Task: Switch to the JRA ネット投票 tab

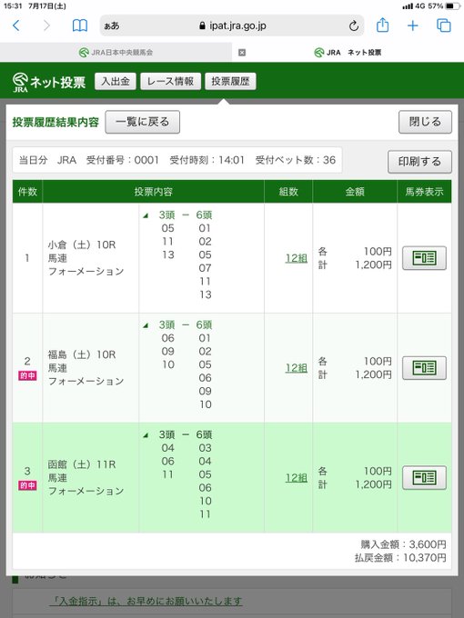Action: pyautogui.click(x=348, y=53)
